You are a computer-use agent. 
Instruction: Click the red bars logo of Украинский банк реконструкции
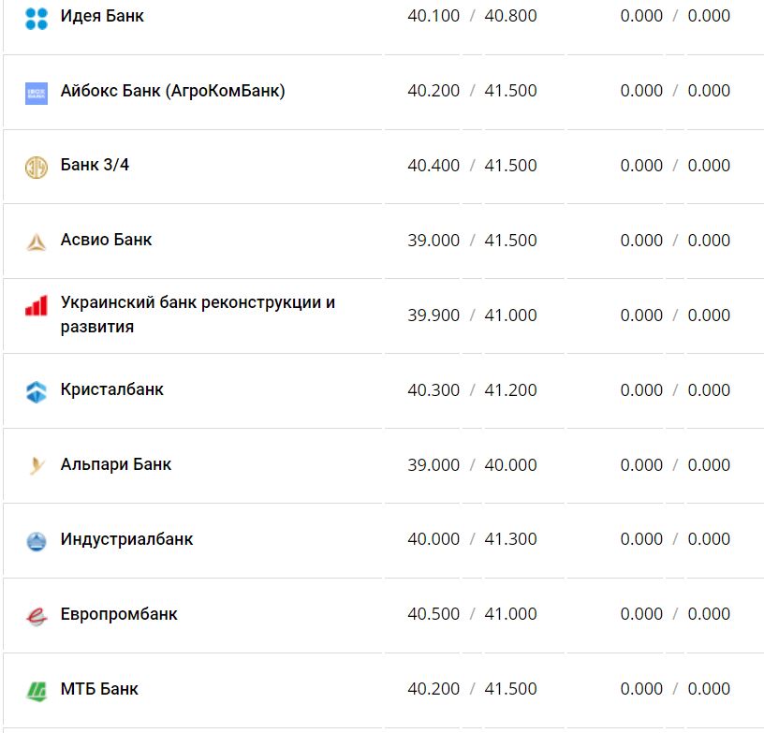(36, 306)
